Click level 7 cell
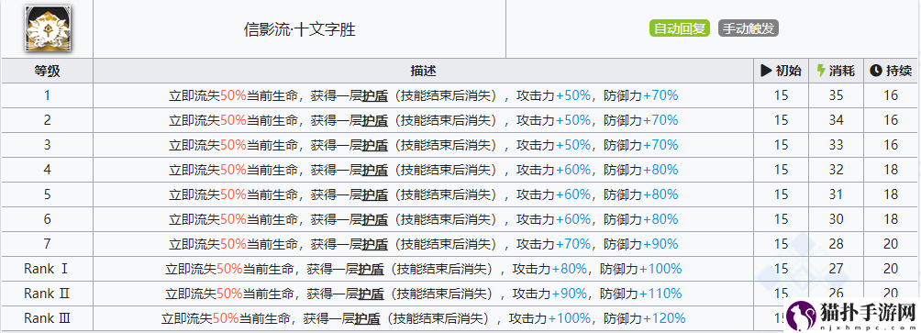 [x=47, y=244]
